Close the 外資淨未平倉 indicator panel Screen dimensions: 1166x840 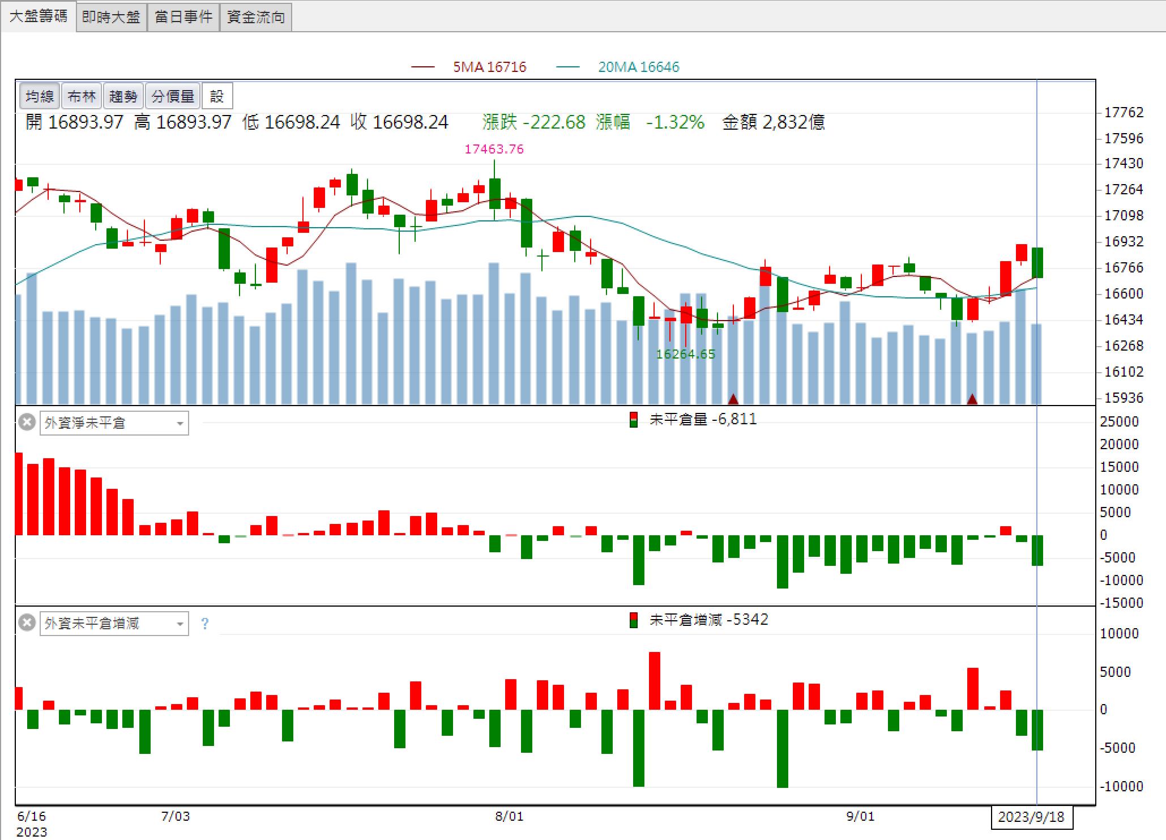(27, 423)
